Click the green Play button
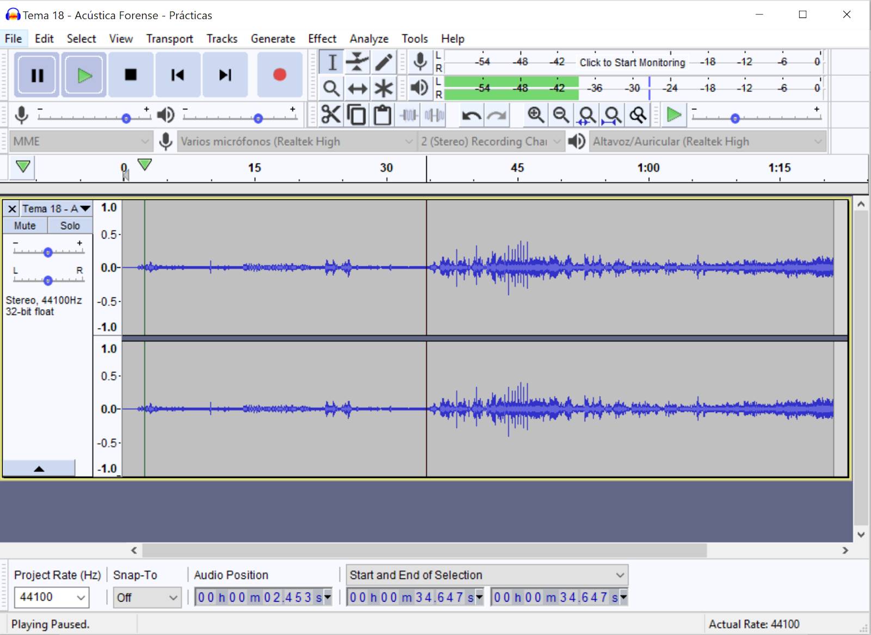The image size is (871, 635). (x=84, y=75)
